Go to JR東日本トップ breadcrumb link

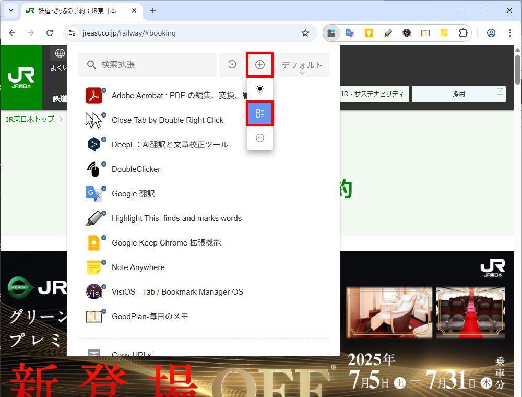coord(30,119)
